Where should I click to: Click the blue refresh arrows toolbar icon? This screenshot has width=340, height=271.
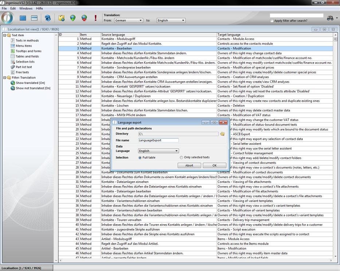tap(48, 18)
